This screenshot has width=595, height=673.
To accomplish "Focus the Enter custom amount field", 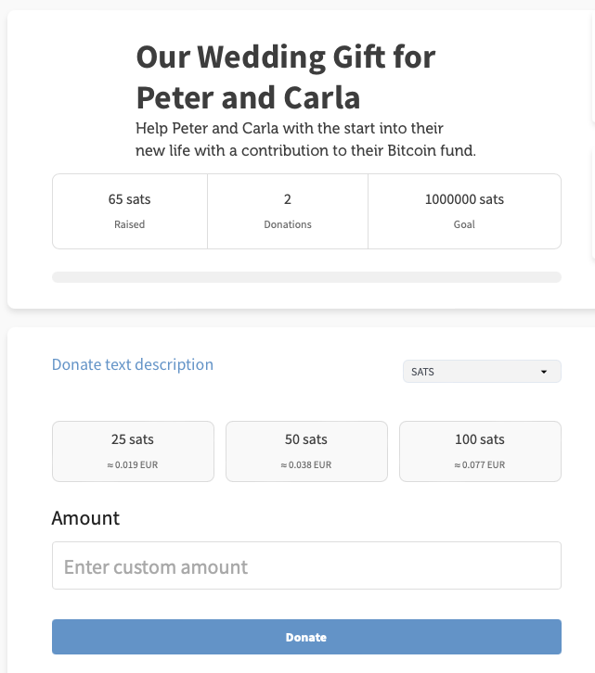I will (x=306, y=565).
